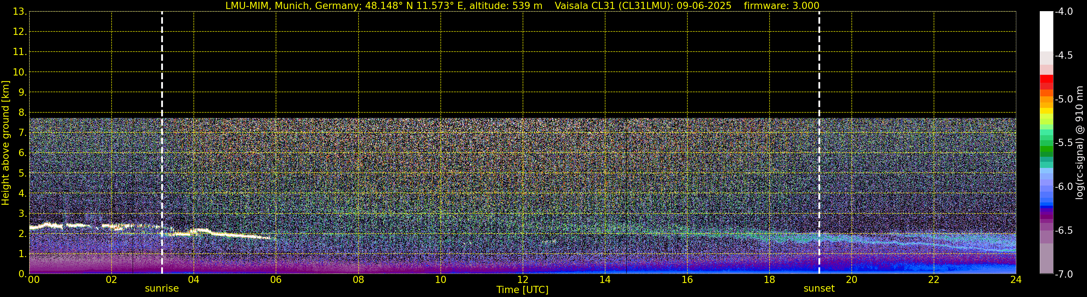Click the colorbar tick label -7.0

[1064, 274]
